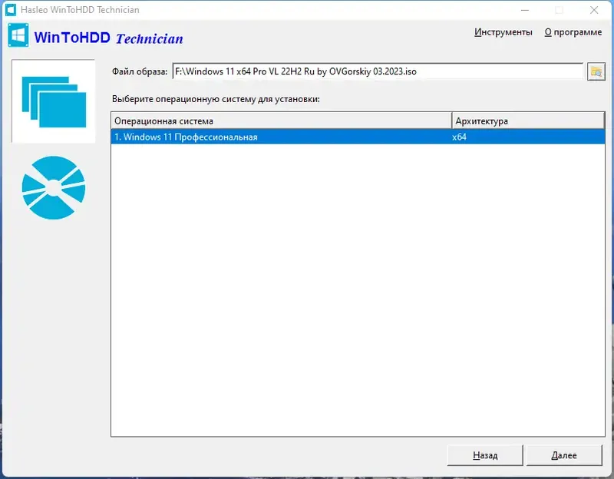The width and height of the screenshot is (614, 479).
Task: Click the Назад button
Action: tap(485, 455)
